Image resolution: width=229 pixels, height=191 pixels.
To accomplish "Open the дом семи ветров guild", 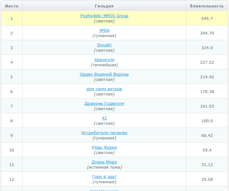I will 104,89.
